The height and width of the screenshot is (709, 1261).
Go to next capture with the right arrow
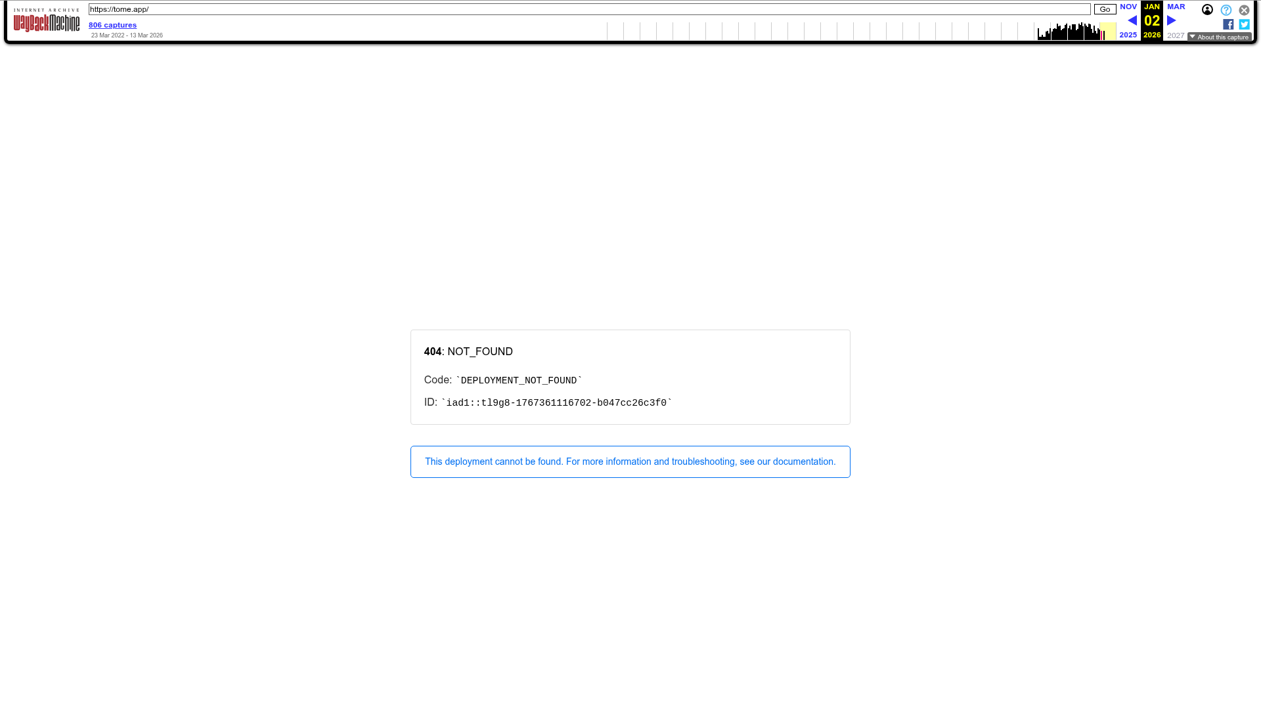(1171, 21)
